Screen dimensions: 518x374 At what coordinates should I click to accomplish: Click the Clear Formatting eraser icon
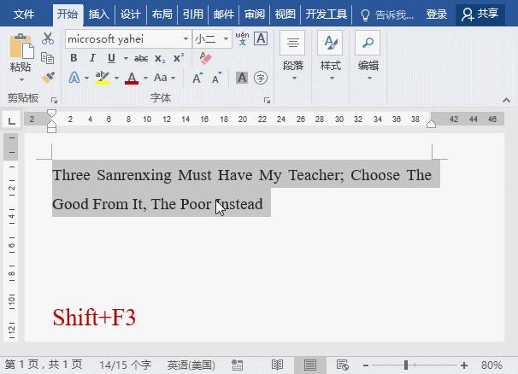(205, 58)
